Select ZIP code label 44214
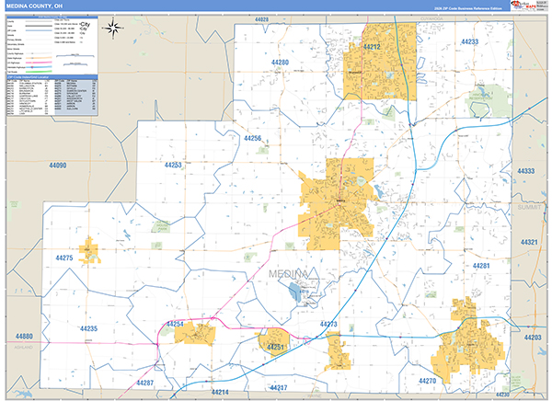552x401 pixels. click(x=220, y=392)
